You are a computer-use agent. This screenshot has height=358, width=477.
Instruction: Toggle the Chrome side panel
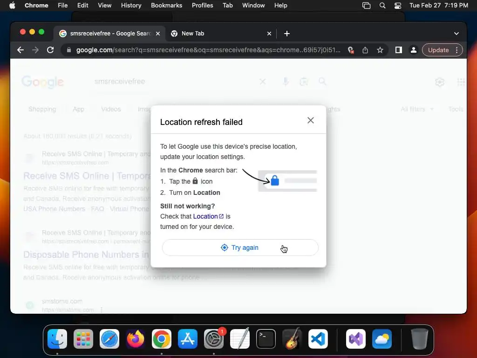point(399,50)
